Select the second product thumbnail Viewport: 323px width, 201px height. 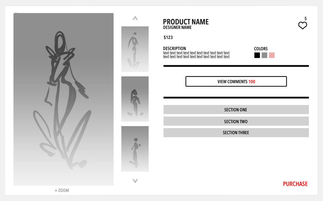135,99
